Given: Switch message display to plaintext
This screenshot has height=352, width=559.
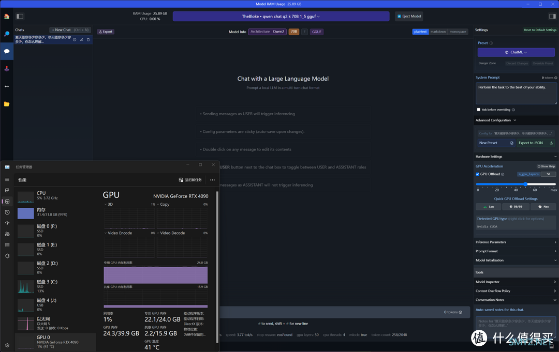Looking at the screenshot, I should pyautogui.click(x=420, y=32).
